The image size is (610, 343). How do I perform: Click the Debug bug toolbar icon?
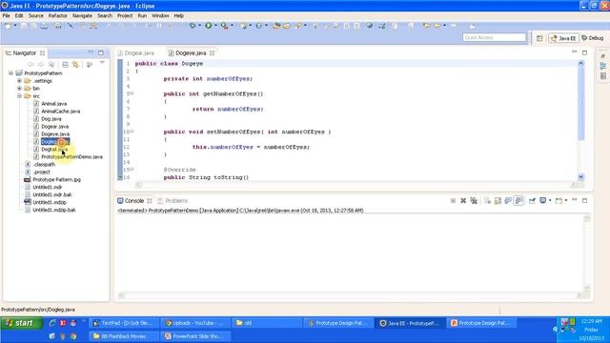click(x=193, y=26)
